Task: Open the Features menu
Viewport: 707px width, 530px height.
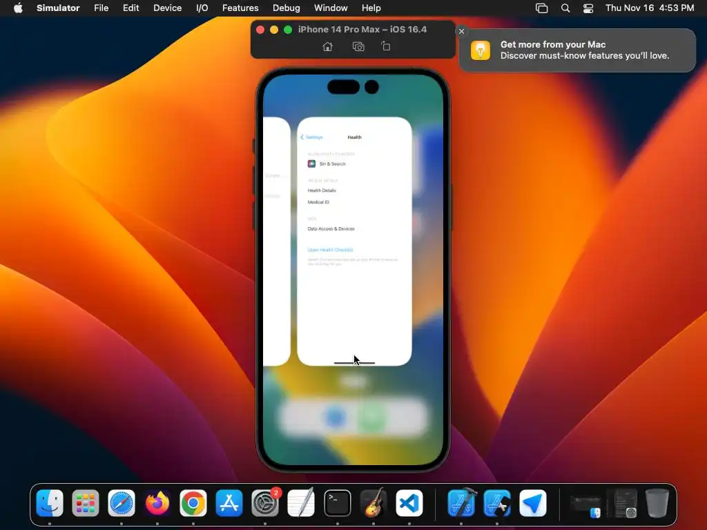Action: 240,8
